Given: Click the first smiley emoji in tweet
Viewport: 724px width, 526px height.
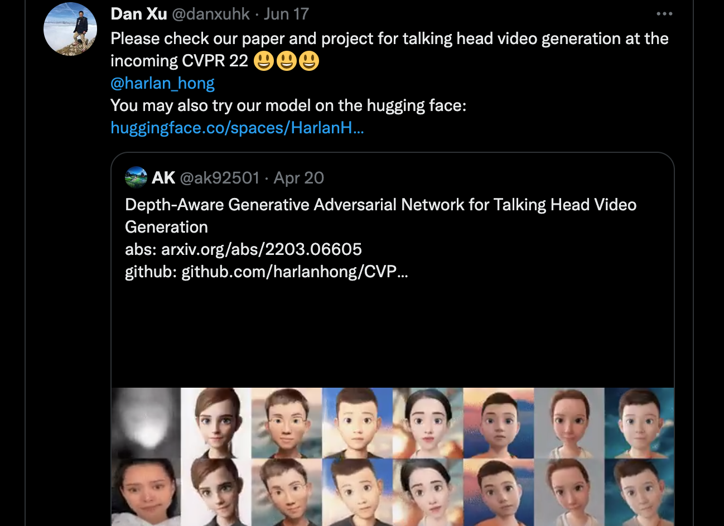Looking at the screenshot, I should pos(264,61).
